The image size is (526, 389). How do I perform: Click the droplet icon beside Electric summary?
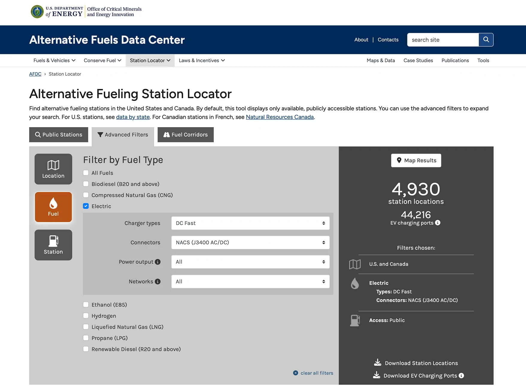click(355, 283)
